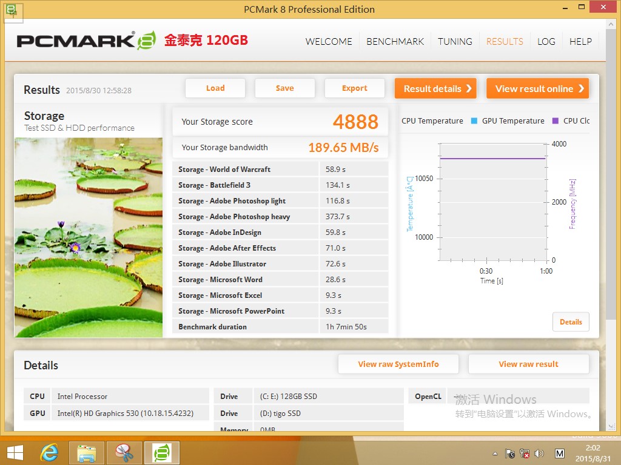This screenshot has height=465, width=621.
Task: Click the PCMark 8 taskbar icon
Action: tap(161, 453)
